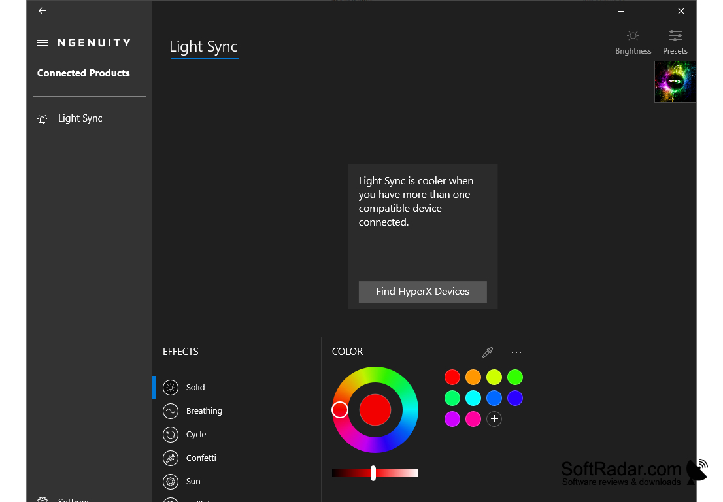Open Connected Products in the sidebar
The image size is (723, 502).
(x=83, y=73)
